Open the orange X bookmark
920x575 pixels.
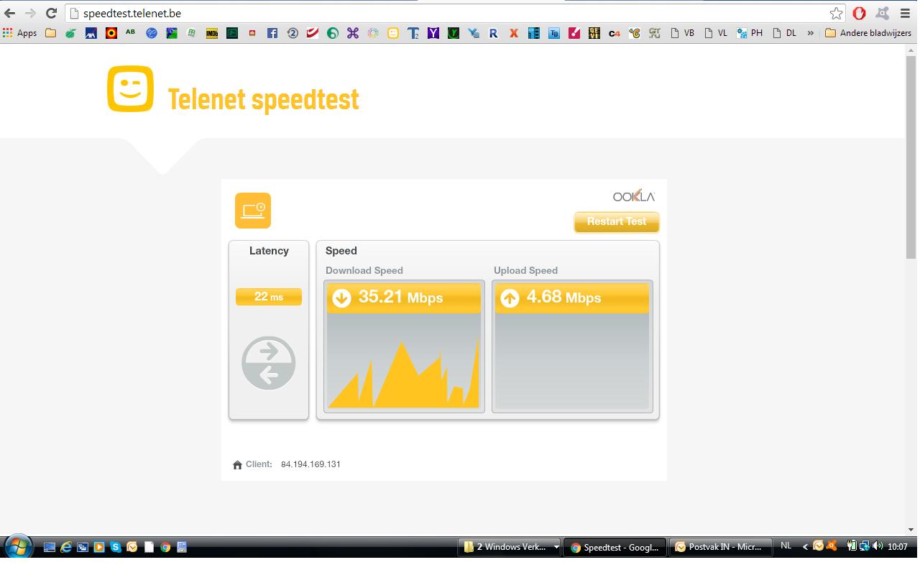click(x=514, y=33)
